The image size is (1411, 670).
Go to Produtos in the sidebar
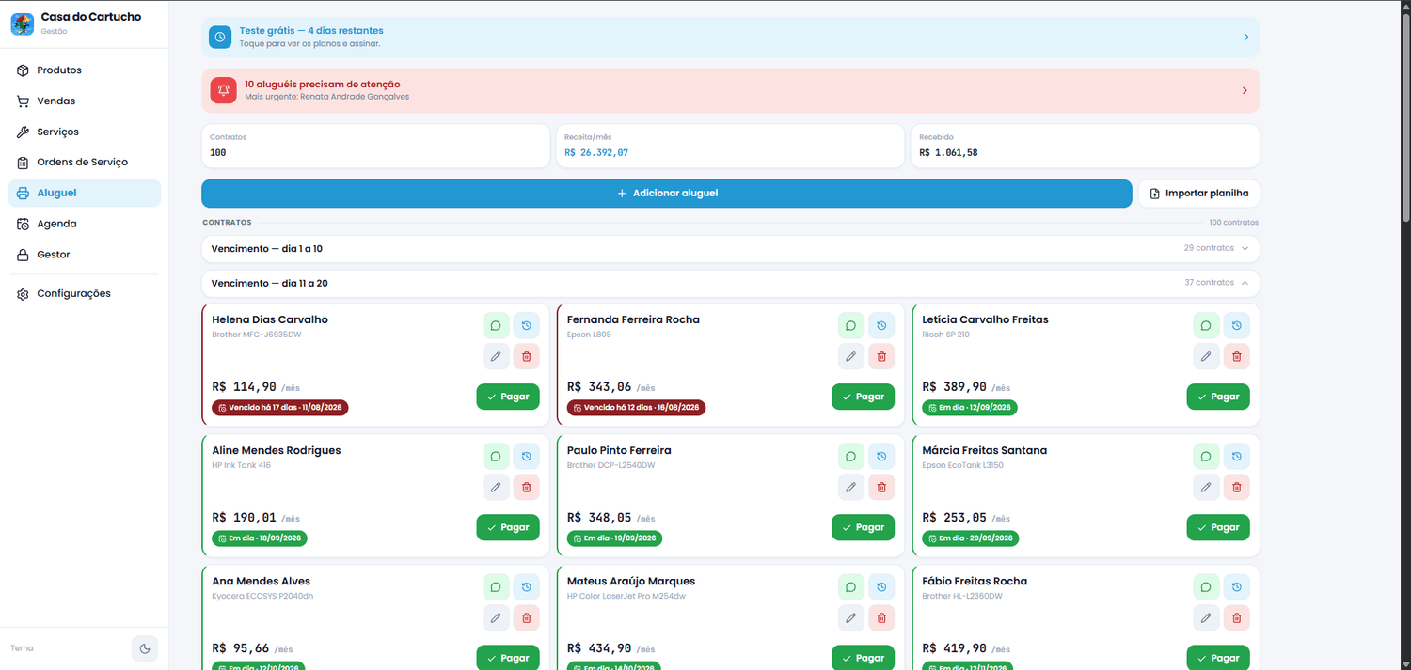[x=85, y=70]
